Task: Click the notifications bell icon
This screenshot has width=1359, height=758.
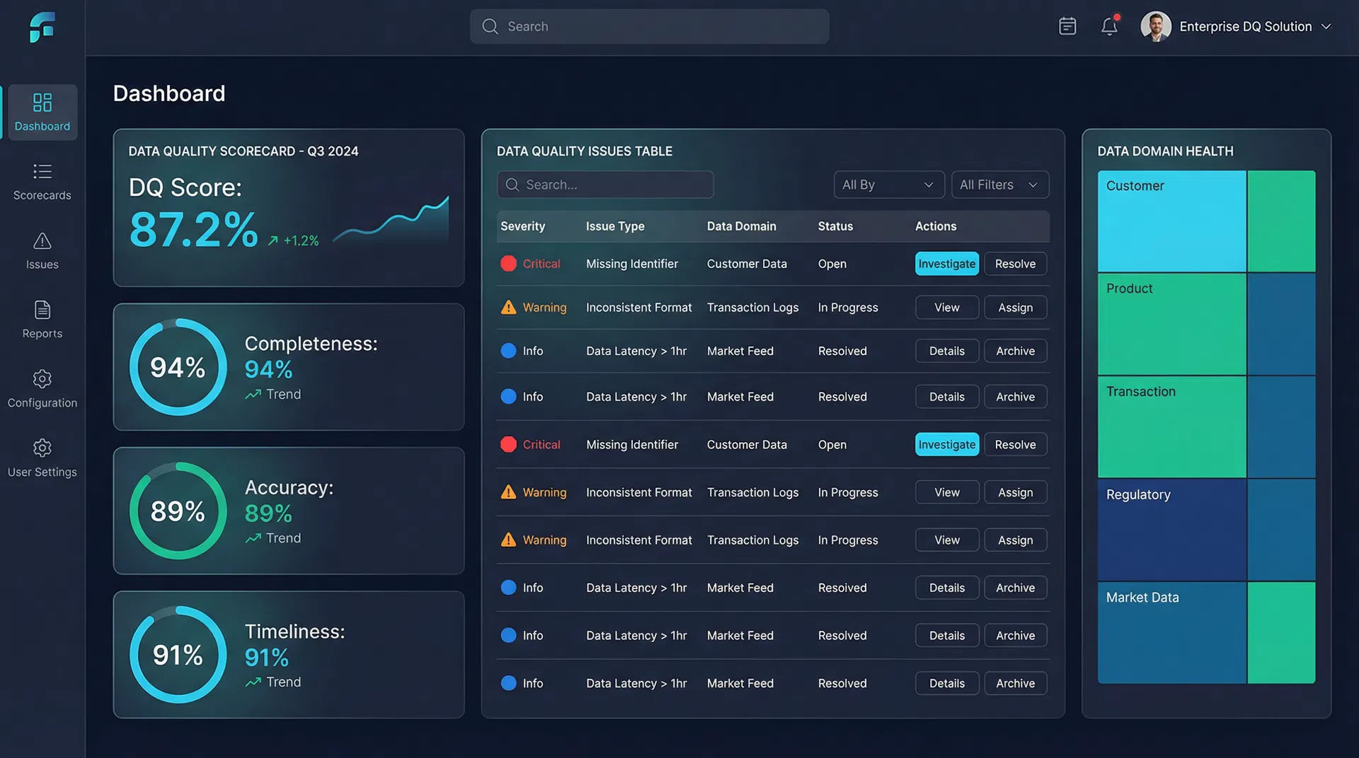Action: (x=1109, y=26)
